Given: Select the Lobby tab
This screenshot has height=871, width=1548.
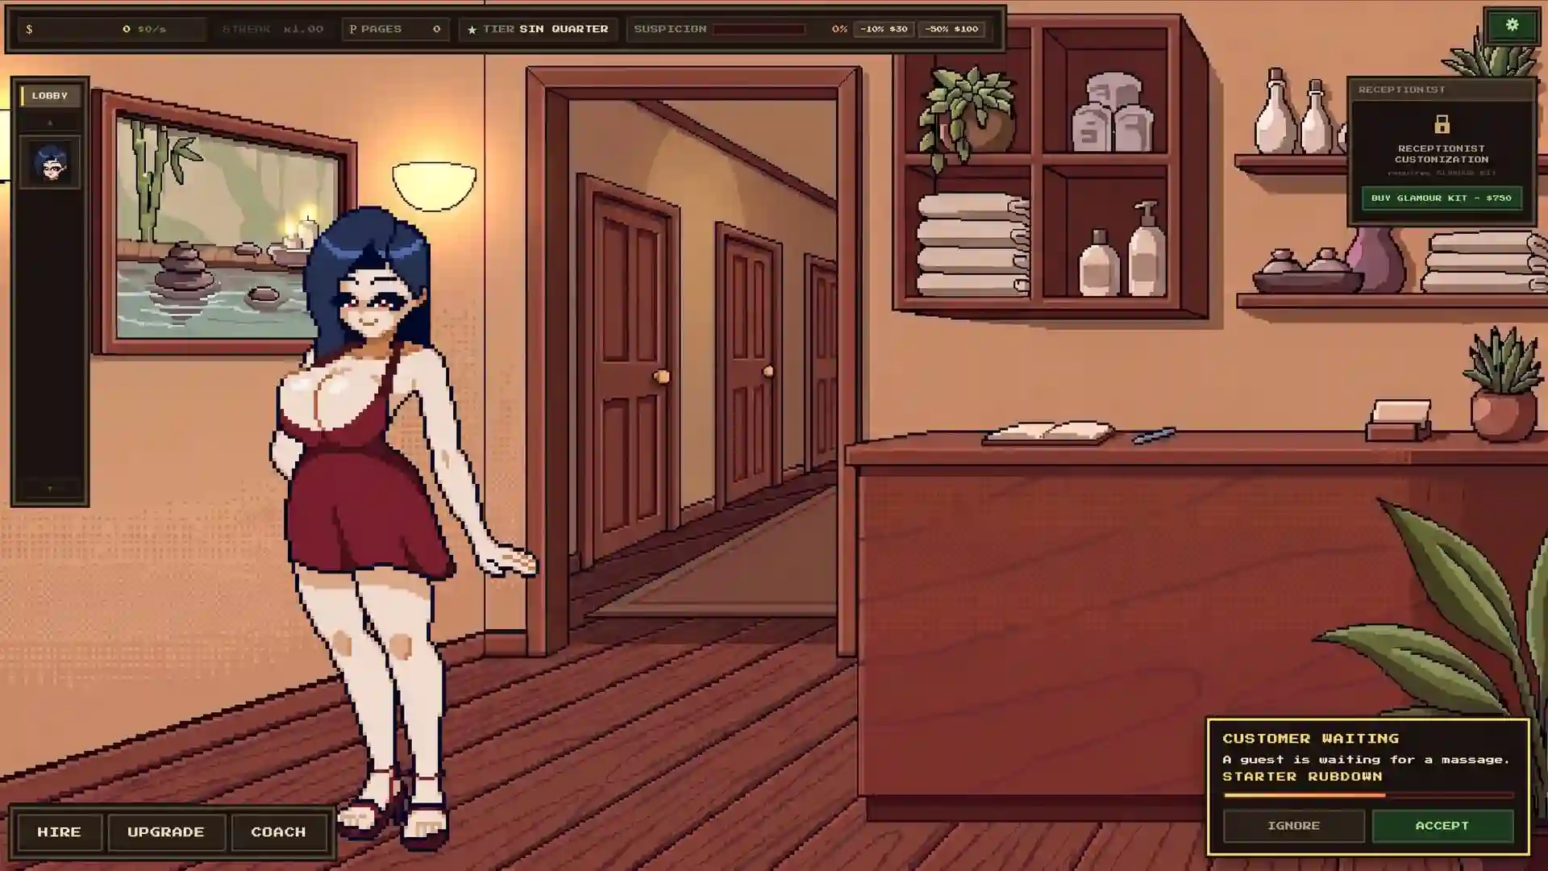Looking at the screenshot, I should [50, 95].
